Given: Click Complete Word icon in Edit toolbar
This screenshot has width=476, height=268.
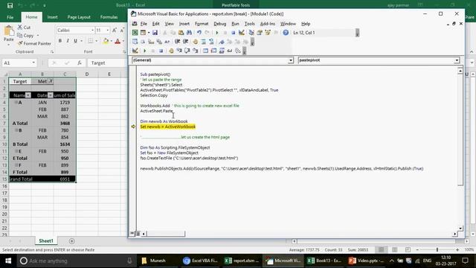Looking at the screenshot, I should [167, 42].
